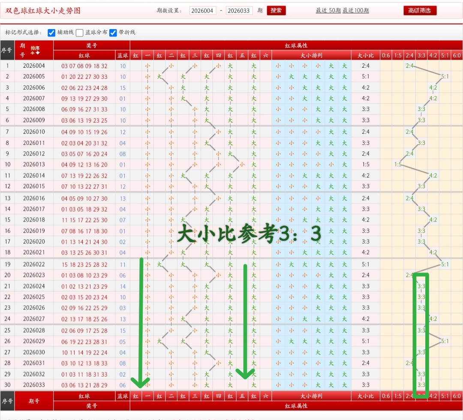Toggle the 辅助线 checkbox

click(52, 33)
